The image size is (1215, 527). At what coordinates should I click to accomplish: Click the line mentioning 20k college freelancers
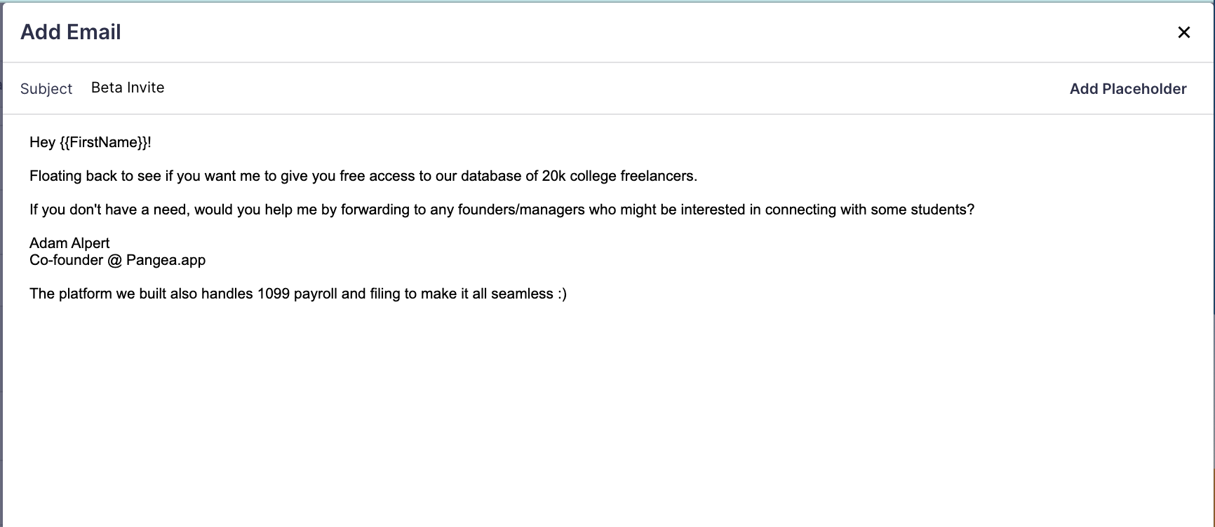pyautogui.click(x=363, y=176)
